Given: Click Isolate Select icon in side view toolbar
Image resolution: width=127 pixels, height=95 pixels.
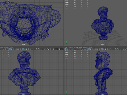Looking at the screenshot, I should (123, 49).
